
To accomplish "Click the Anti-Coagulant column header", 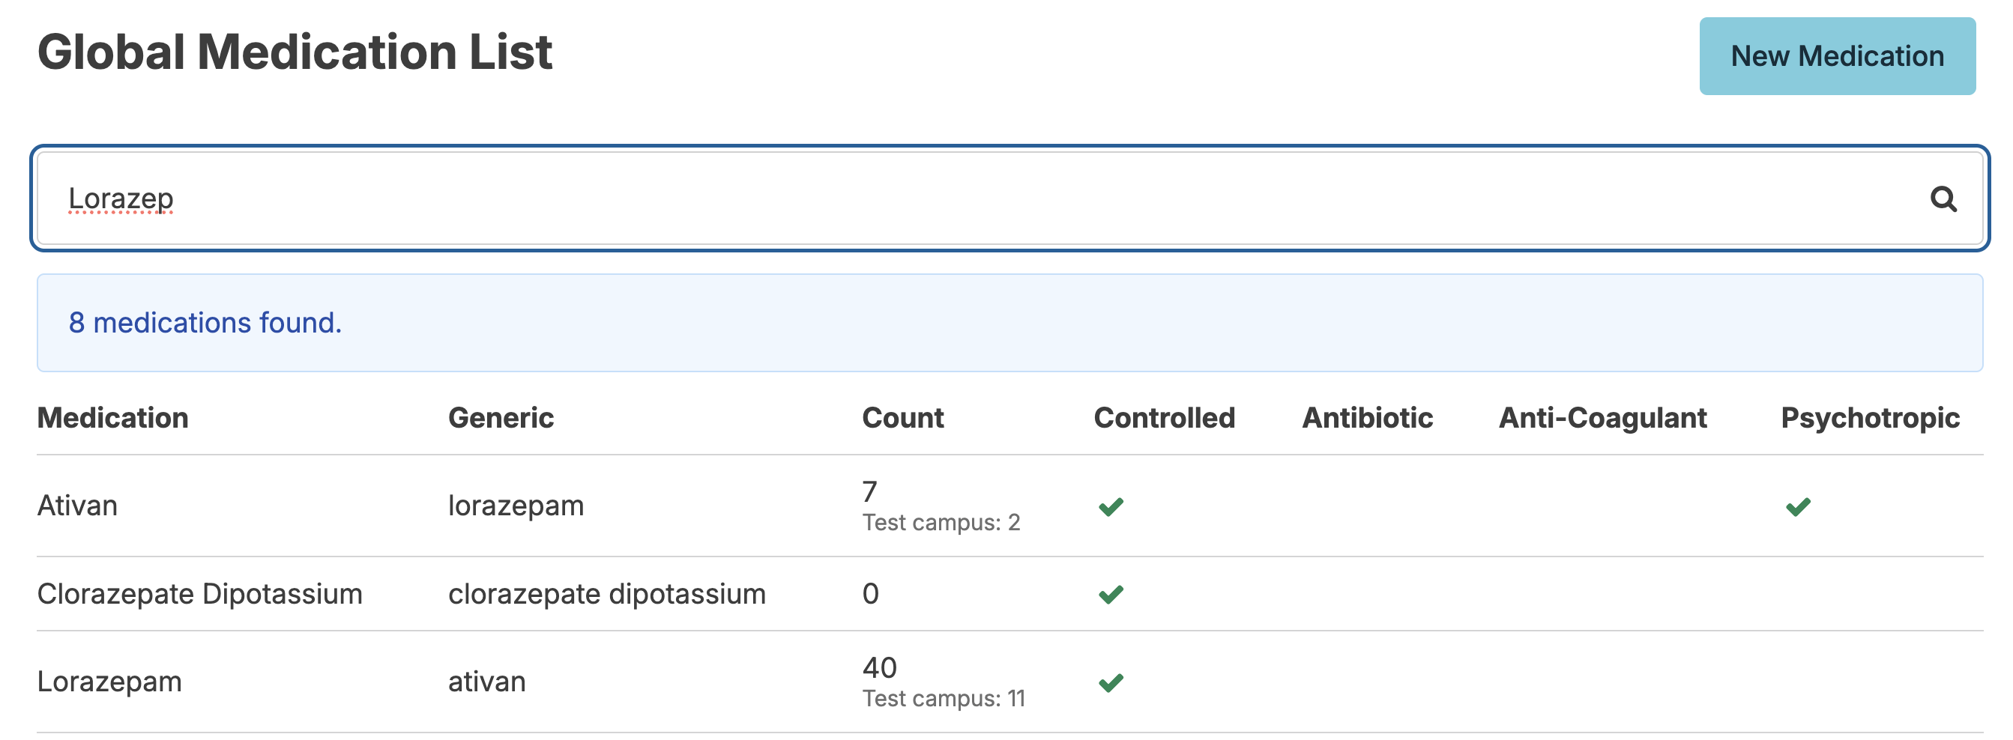I will tap(1602, 418).
